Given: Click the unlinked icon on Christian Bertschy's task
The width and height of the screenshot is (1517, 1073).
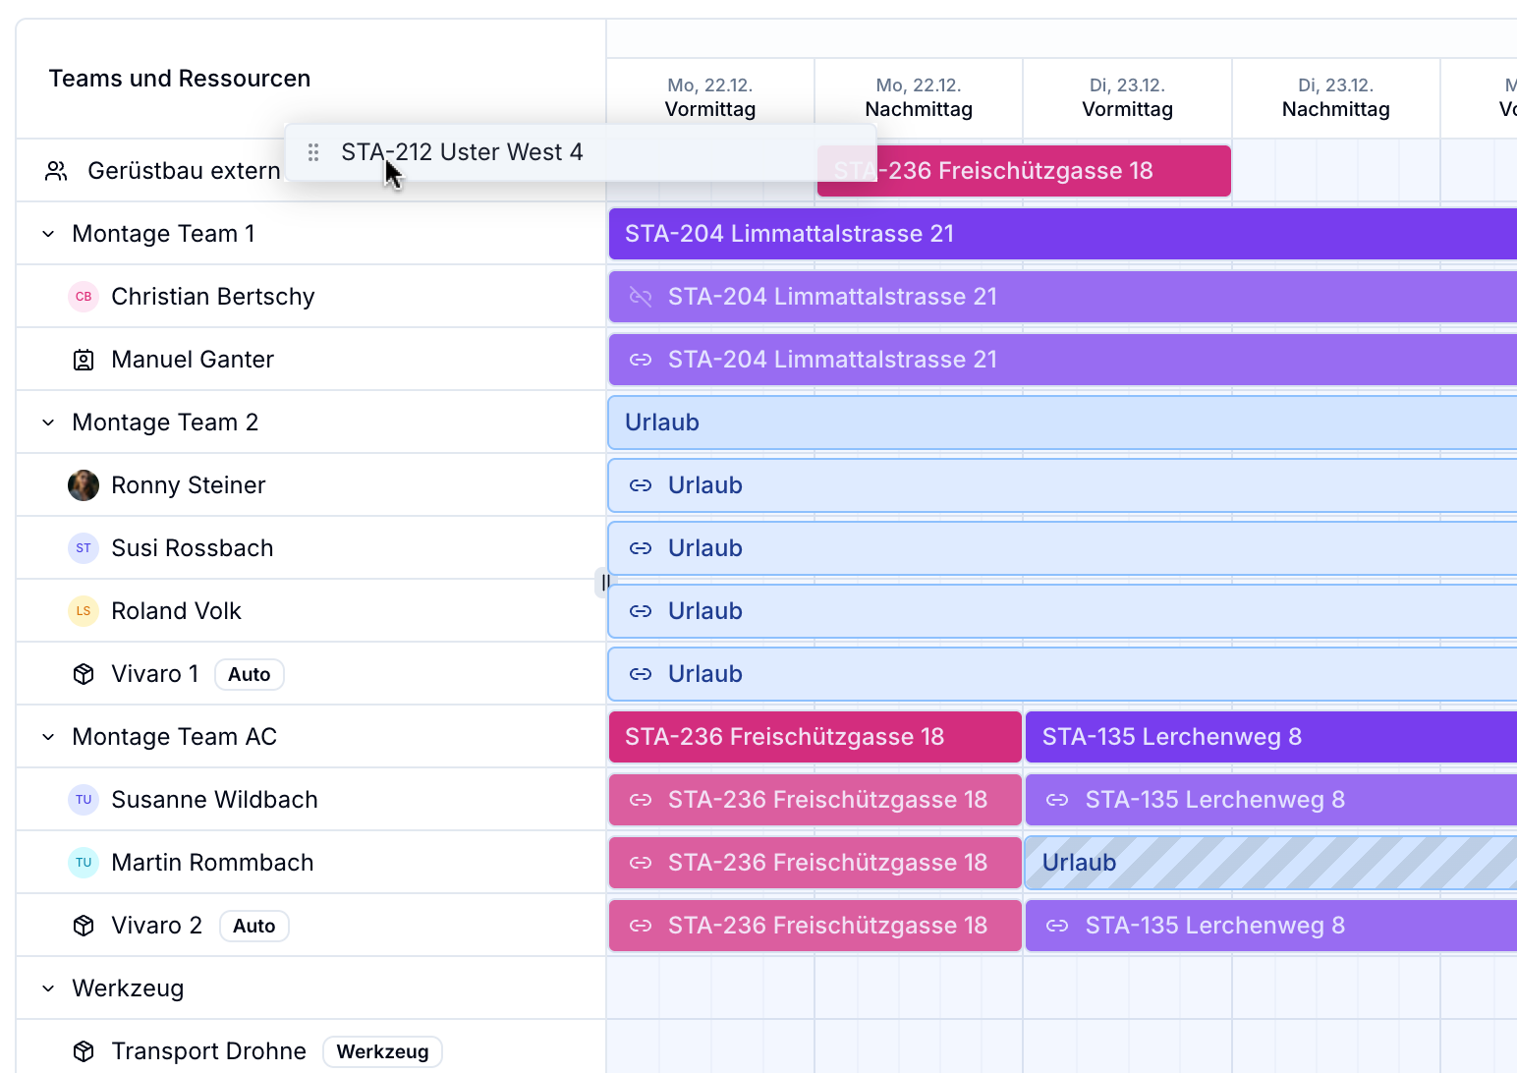Looking at the screenshot, I should click(641, 297).
